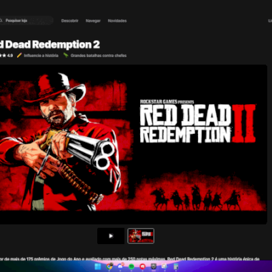Click 'Grandes batalhas contra chefes' tag
This screenshot has height=272, width=272.
[x=99, y=56]
